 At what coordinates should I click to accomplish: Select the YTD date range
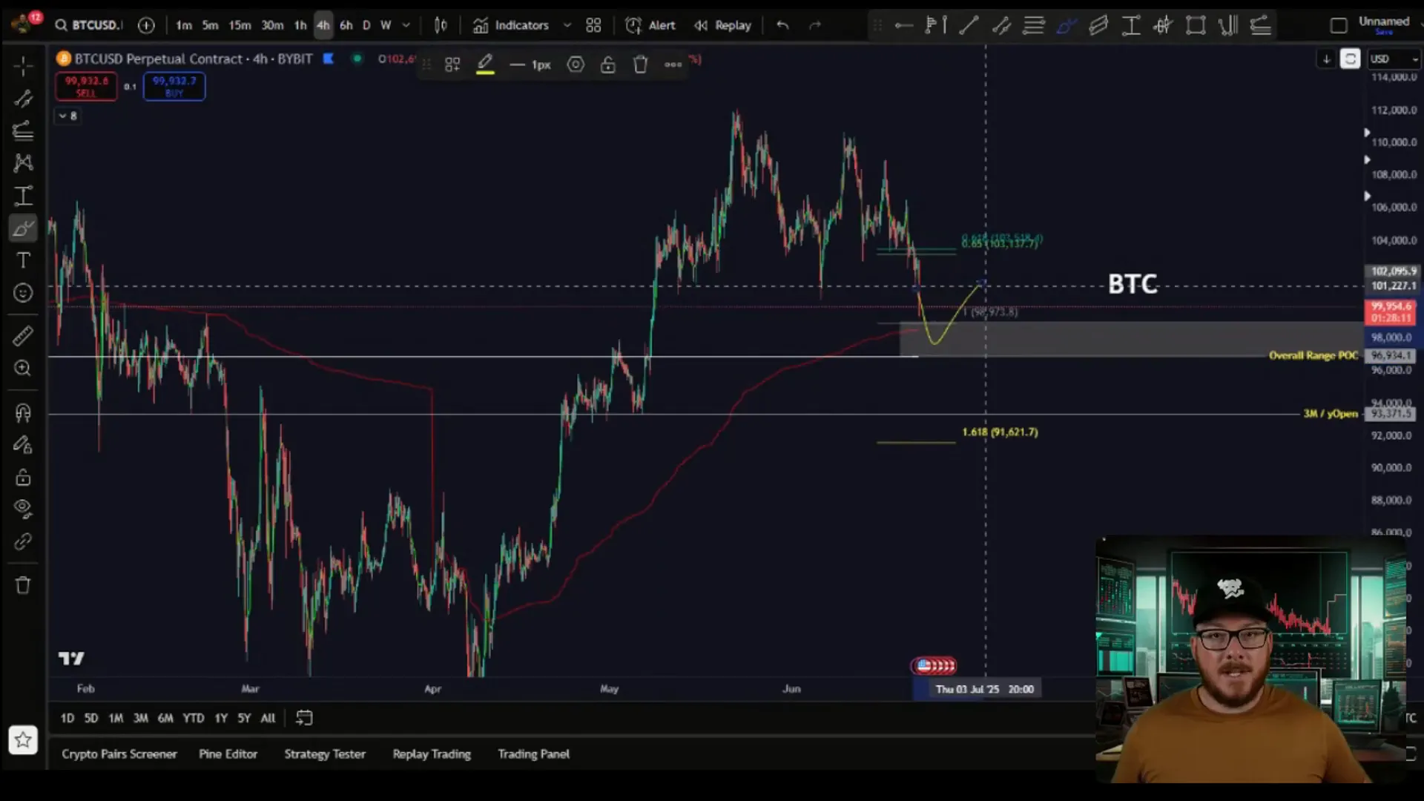coord(193,718)
